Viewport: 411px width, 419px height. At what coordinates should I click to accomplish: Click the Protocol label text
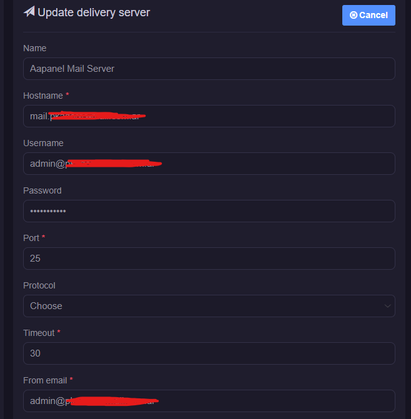(x=39, y=285)
